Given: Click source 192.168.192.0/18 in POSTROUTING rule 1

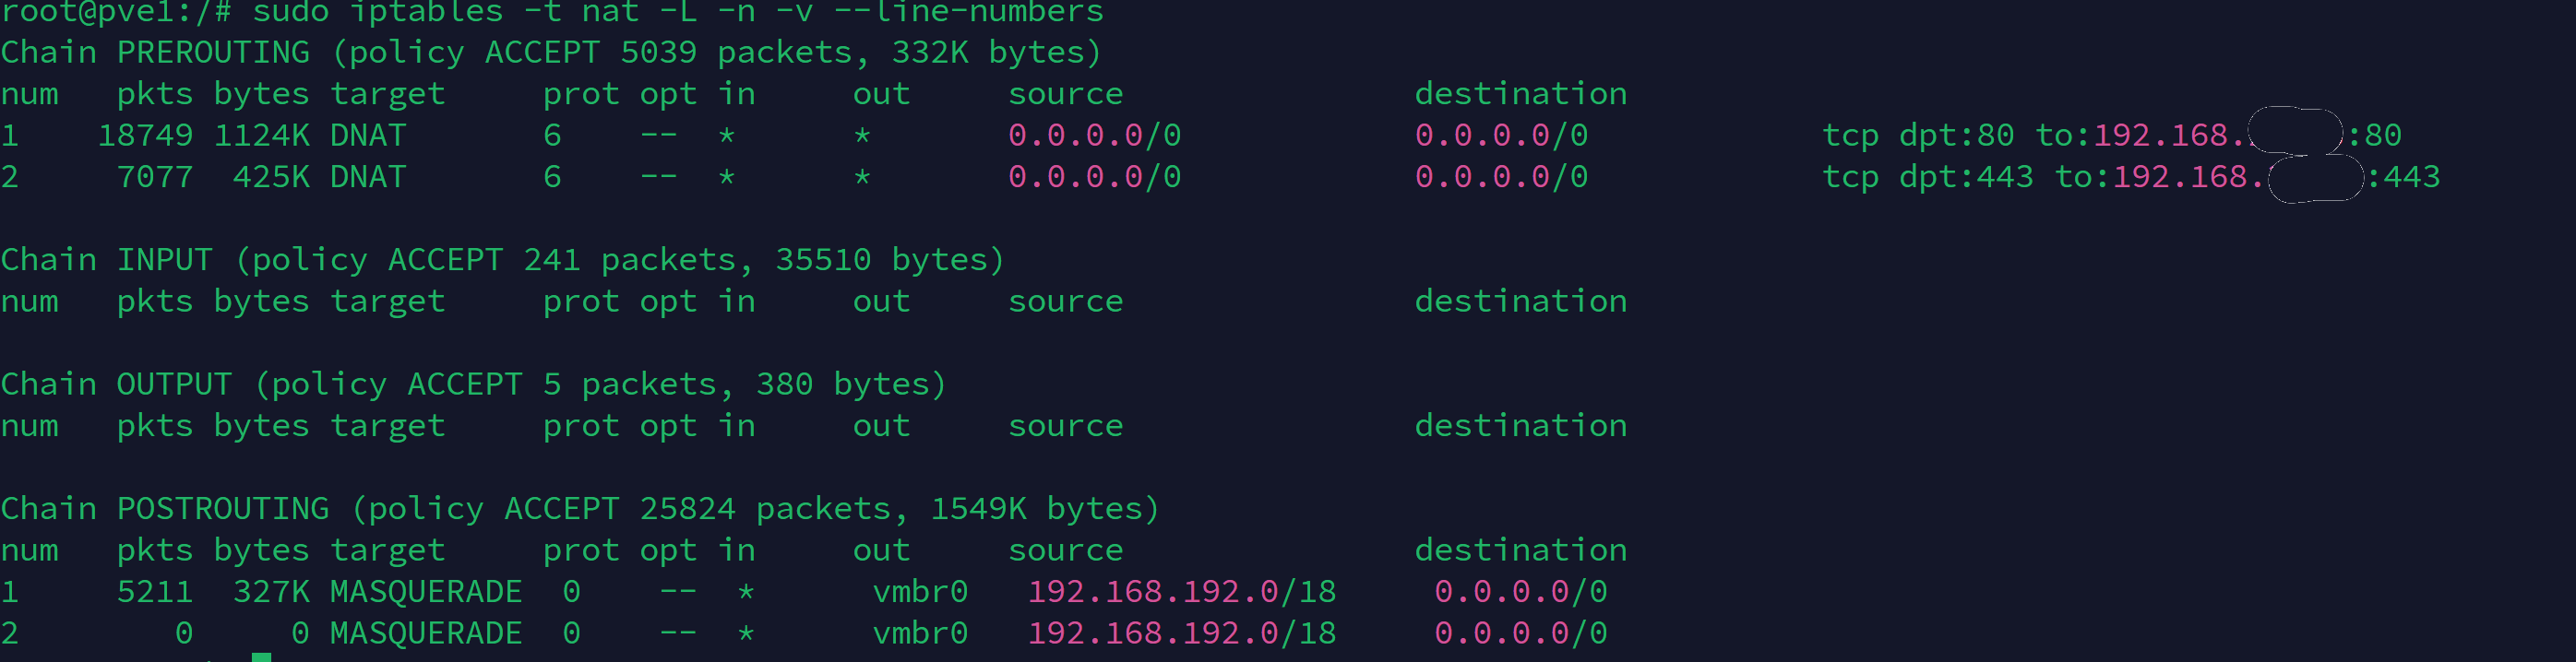Looking at the screenshot, I should (1182, 592).
